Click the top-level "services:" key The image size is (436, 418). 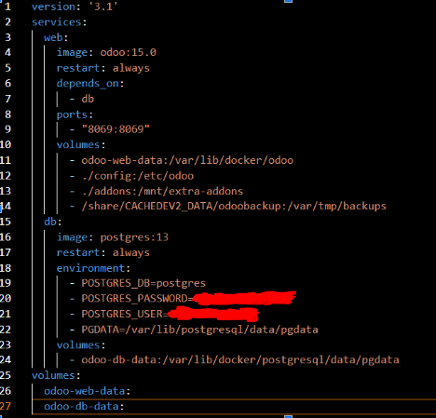[x=59, y=22]
